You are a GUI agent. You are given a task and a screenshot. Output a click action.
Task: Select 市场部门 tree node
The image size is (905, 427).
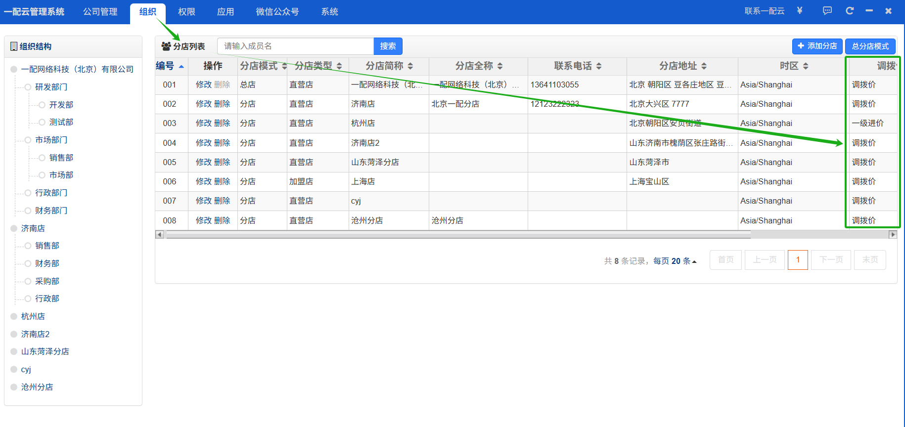(x=51, y=140)
